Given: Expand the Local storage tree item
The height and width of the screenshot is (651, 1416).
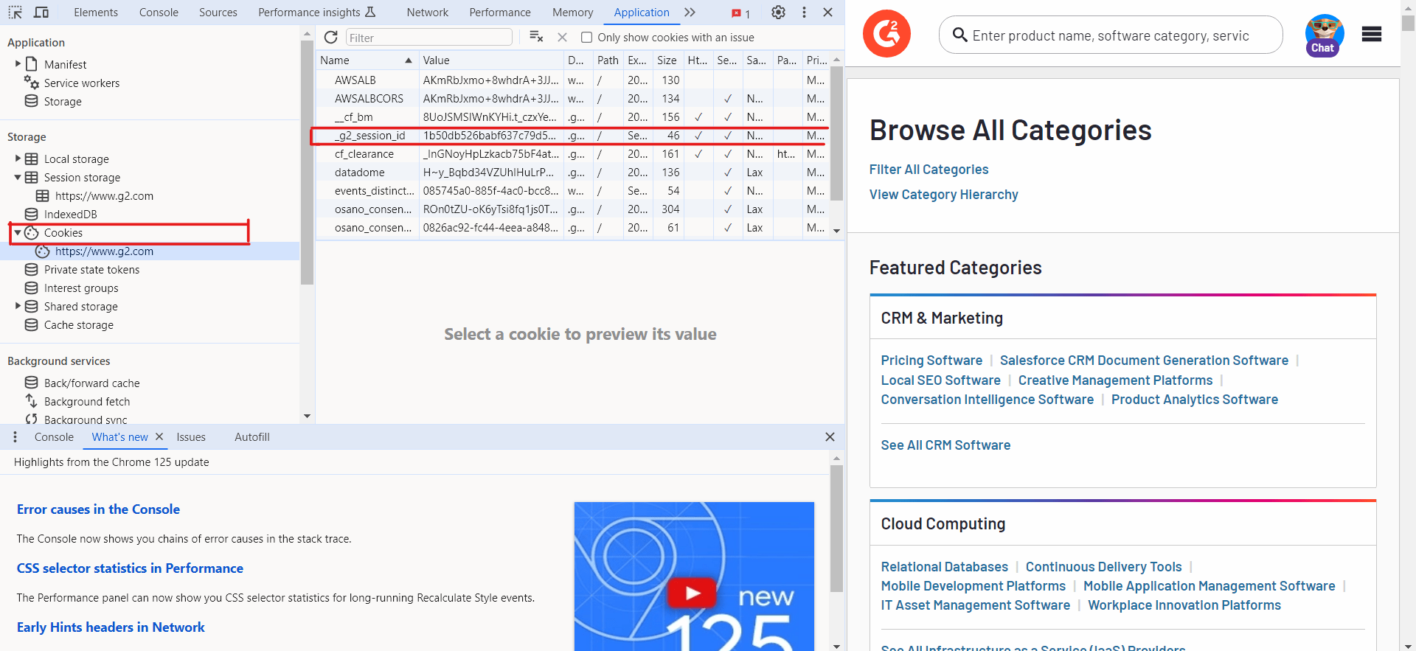Looking at the screenshot, I should (18, 159).
